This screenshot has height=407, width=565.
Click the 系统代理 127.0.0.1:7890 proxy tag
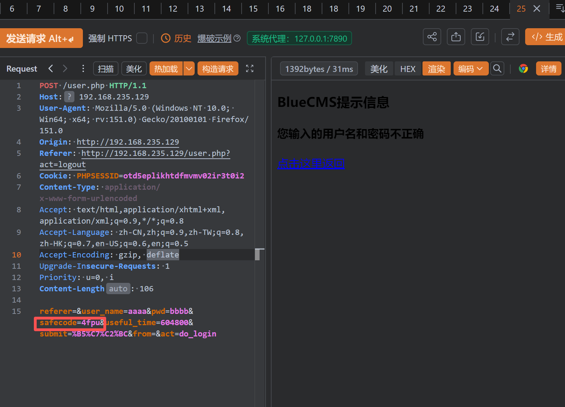pyautogui.click(x=299, y=38)
